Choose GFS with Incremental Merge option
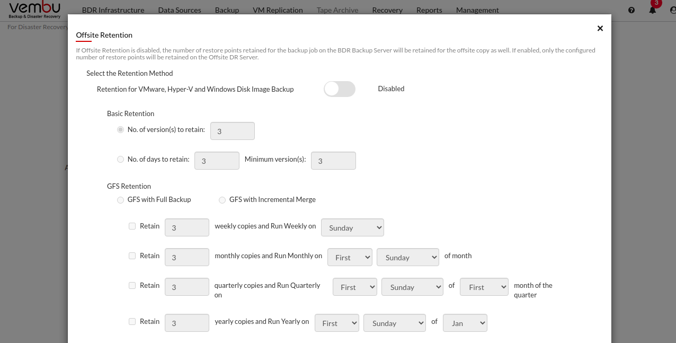This screenshot has height=343, width=676. tap(223, 200)
